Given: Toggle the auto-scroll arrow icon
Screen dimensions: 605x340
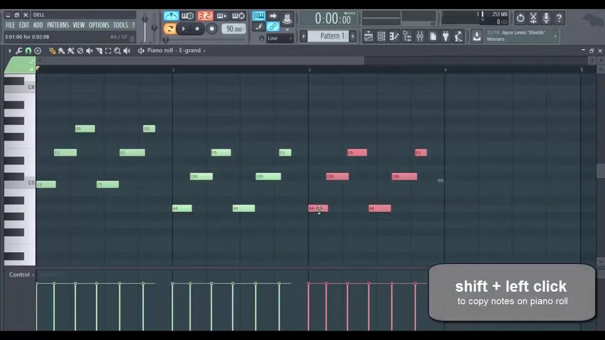Looking at the screenshot, I should click(273, 16).
